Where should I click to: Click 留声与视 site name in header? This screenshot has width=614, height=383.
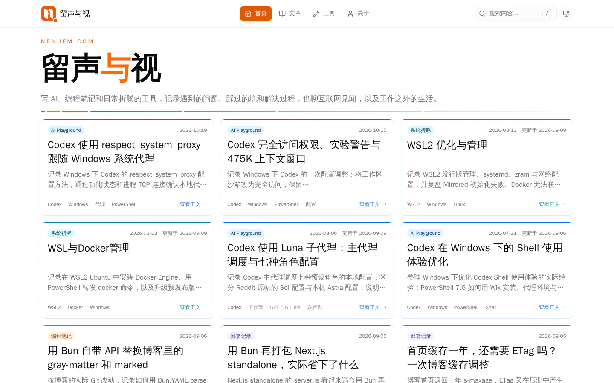(x=75, y=14)
